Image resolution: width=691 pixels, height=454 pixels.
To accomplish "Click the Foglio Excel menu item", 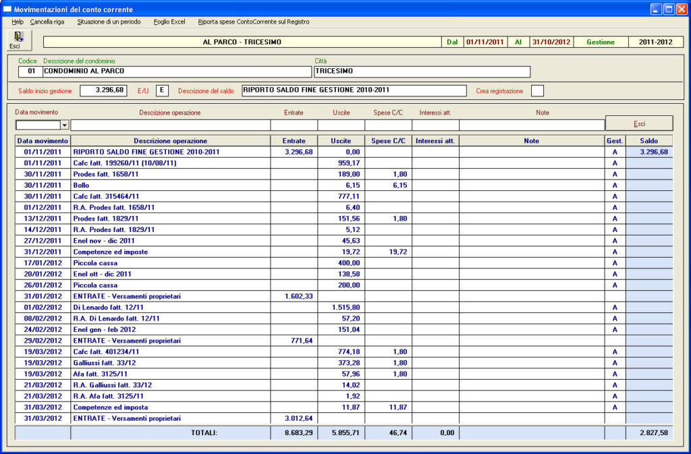I will click(x=169, y=22).
